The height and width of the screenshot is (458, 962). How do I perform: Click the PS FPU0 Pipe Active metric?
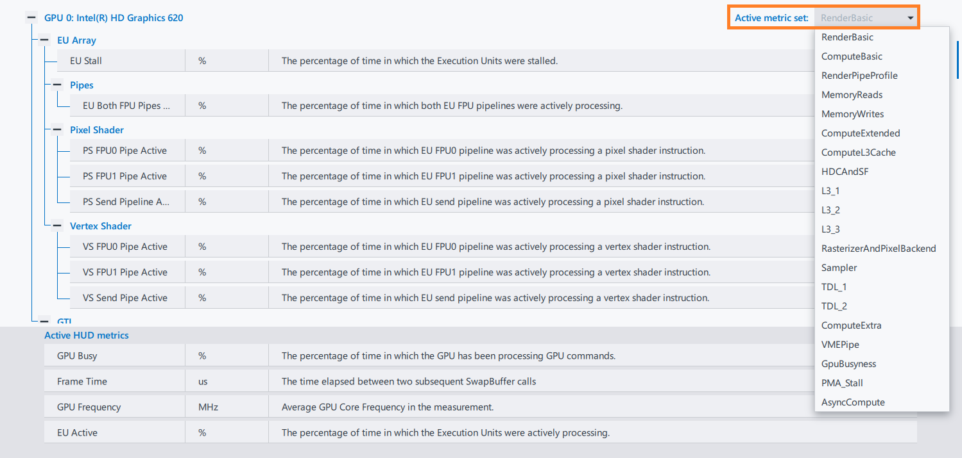pyautogui.click(x=125, y=151)
